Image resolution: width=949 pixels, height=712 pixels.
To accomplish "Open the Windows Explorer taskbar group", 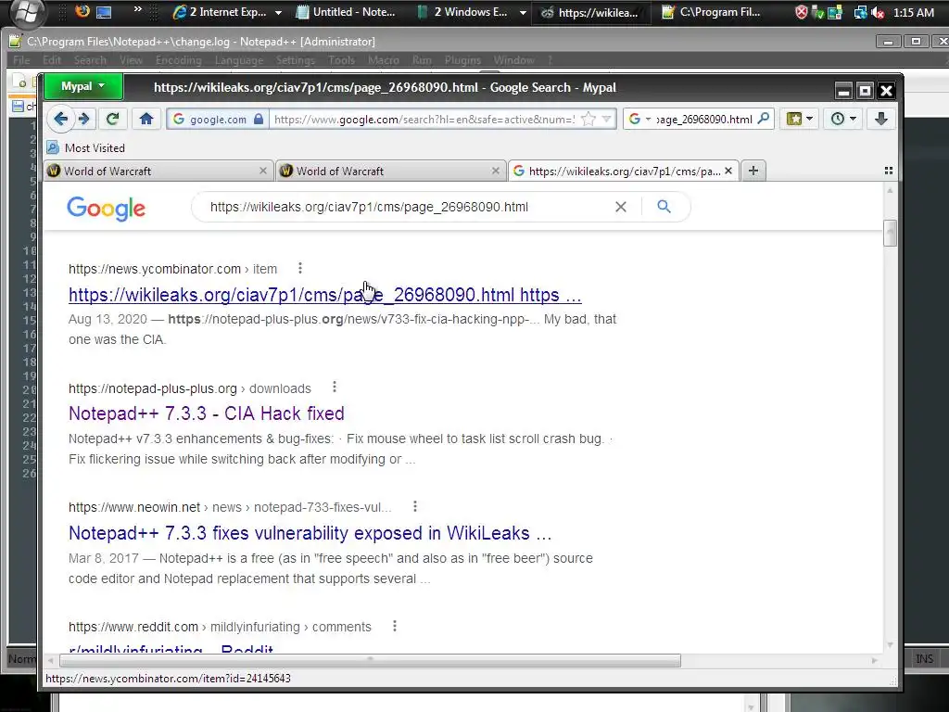I will point(471,11).
